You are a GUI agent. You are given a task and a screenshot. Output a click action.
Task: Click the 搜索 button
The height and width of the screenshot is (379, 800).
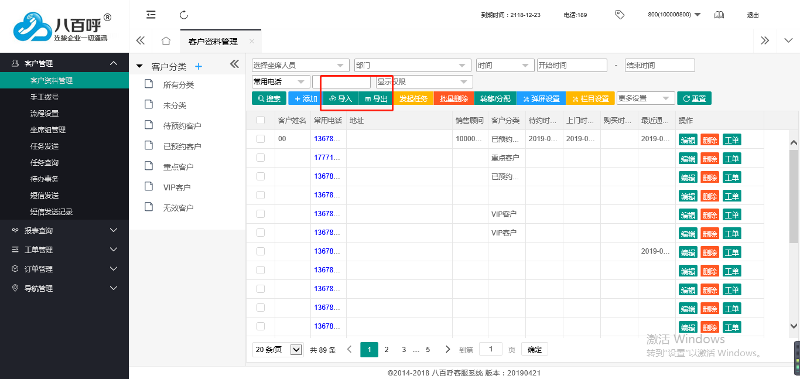coord(269,98)
